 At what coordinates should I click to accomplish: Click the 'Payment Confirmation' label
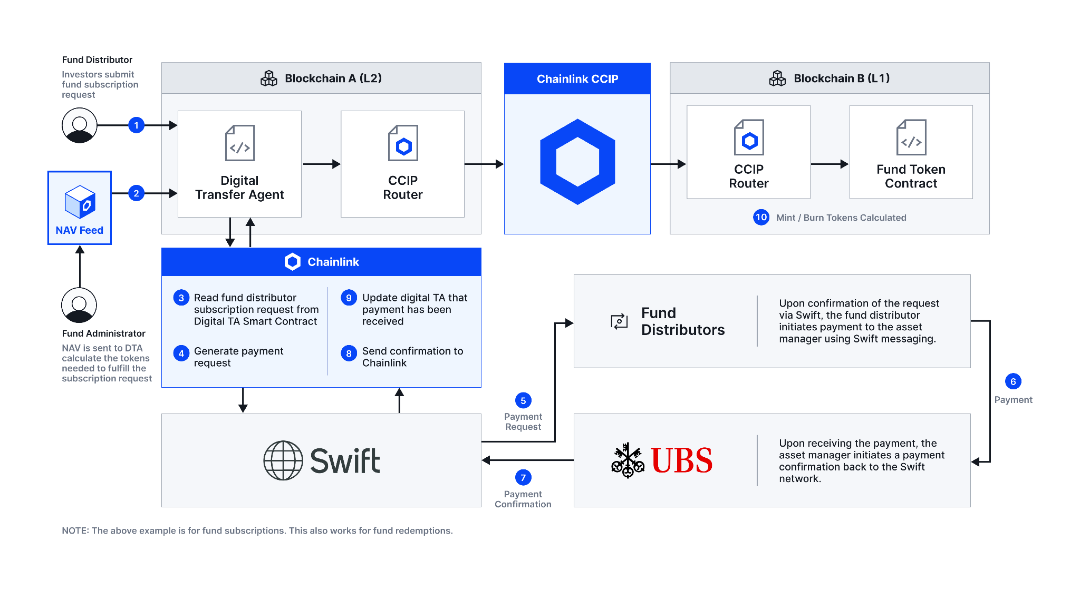(x=523, y=499)
